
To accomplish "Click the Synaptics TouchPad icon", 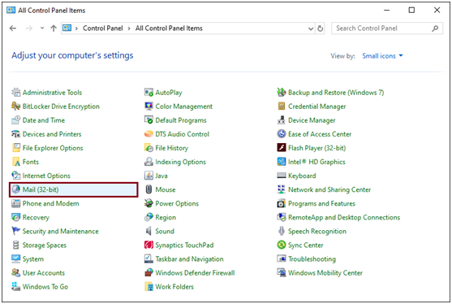I will pos(149,245).
